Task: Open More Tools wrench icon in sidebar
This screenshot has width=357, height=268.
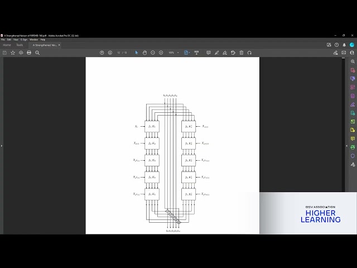Action: (353, 164)
